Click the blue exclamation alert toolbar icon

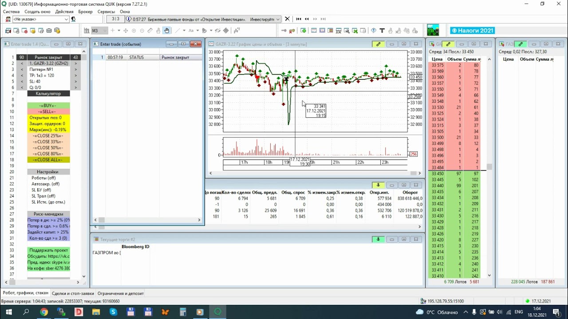pos(374,31)
